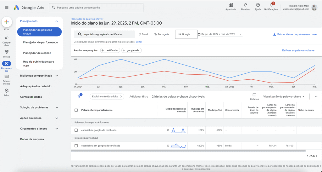Click the keyword search input field
Screen dimensions: 322x172
[x=104, y=34]
